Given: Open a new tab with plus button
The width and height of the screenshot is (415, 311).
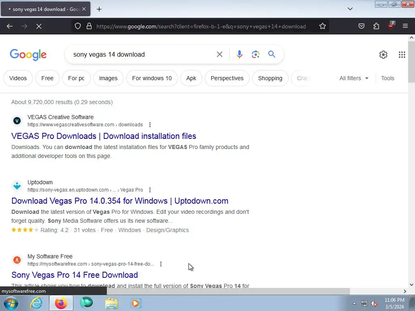Looking at the screenshot, I should coord(99,9).
